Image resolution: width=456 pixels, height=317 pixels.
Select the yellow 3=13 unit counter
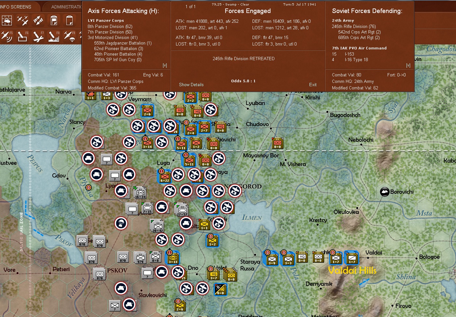[x=173, y=257]
